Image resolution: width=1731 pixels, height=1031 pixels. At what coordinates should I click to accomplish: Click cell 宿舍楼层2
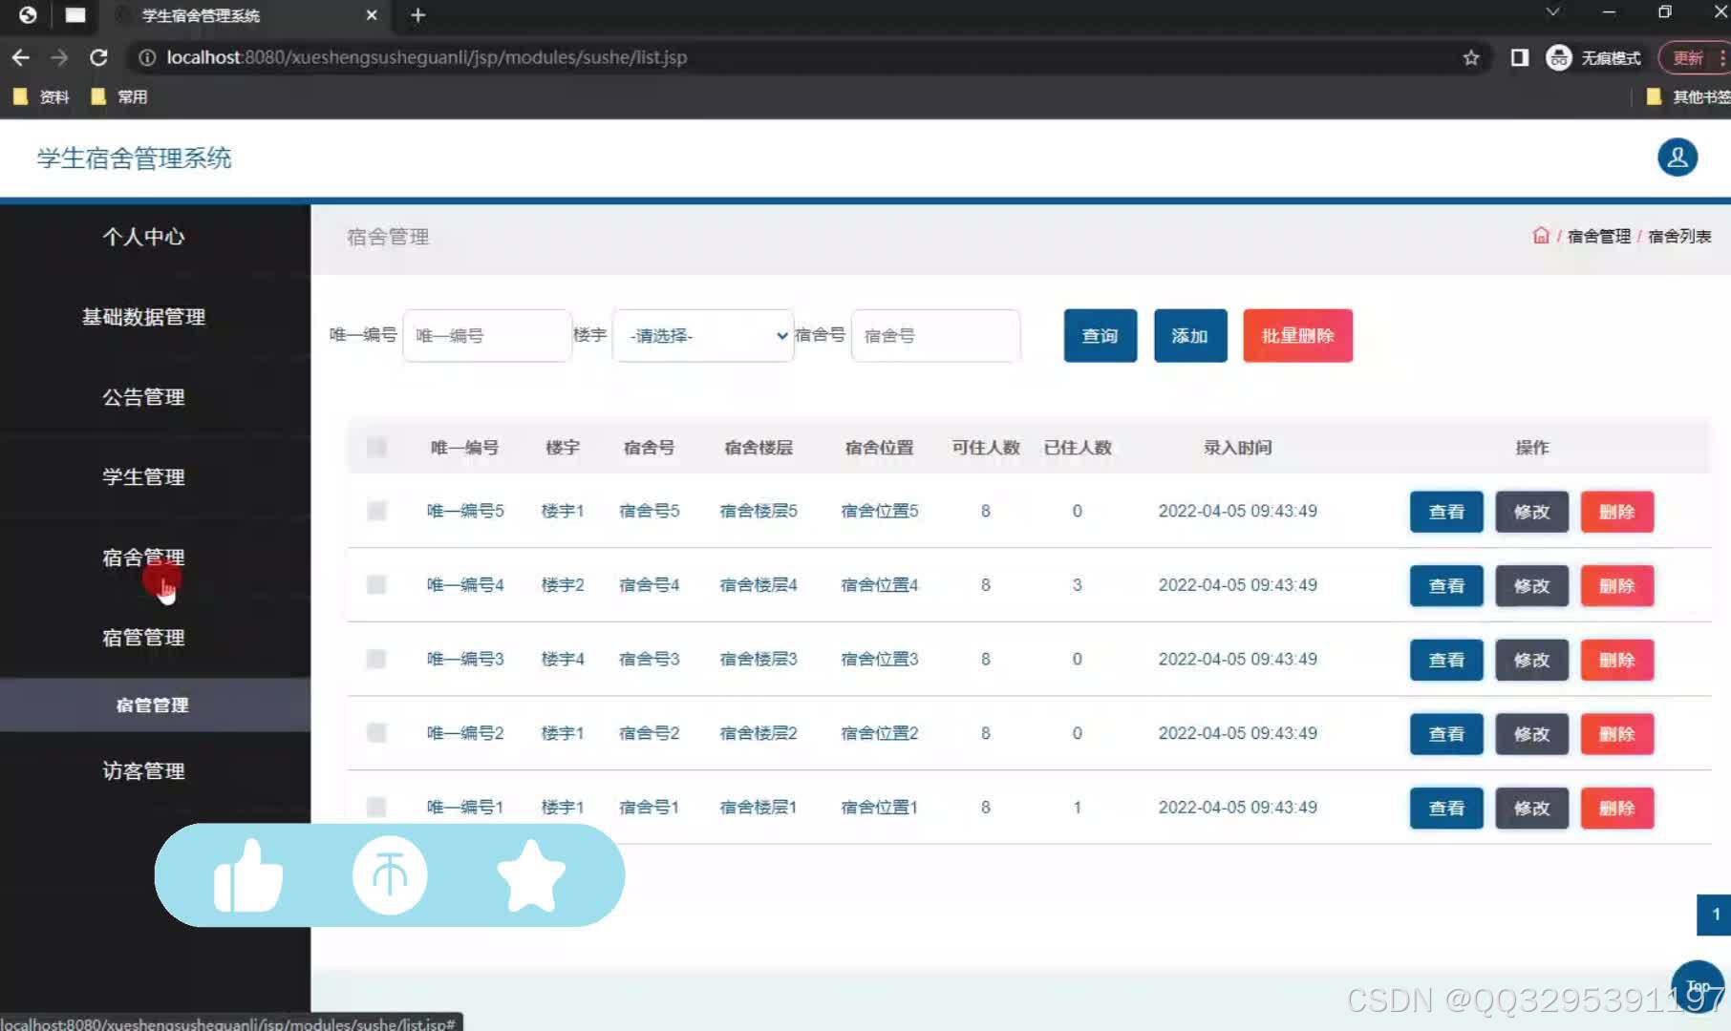759,732
